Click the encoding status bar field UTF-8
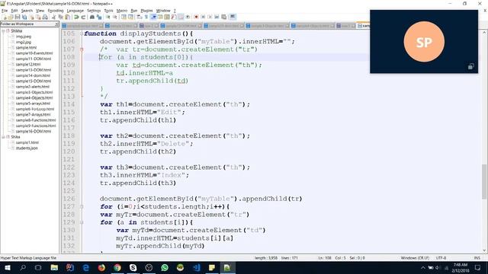The image size is (488, 274). pos(441,258)
